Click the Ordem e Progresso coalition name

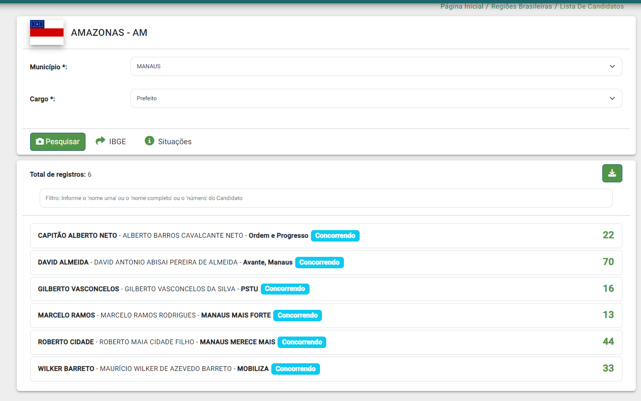pos(278,236)
